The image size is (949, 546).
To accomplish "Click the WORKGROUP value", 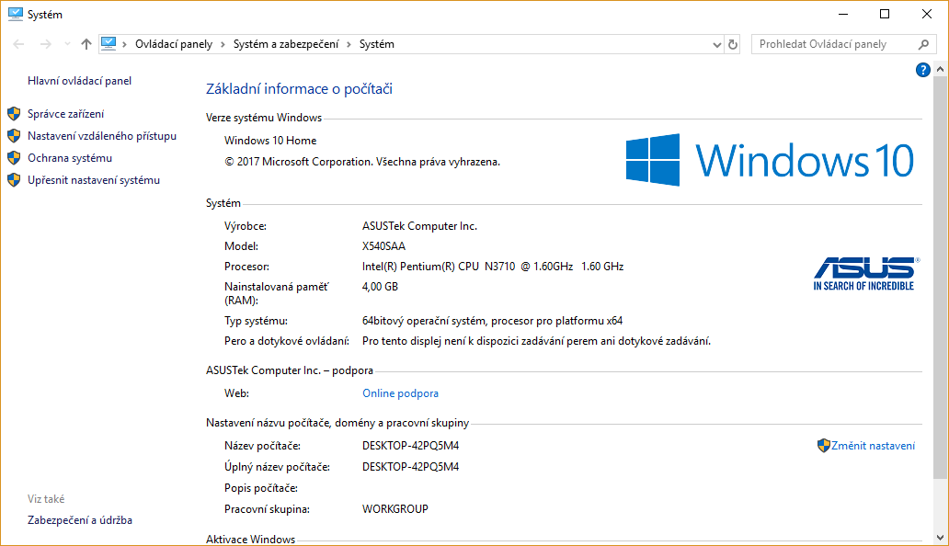I will (395, 509).
